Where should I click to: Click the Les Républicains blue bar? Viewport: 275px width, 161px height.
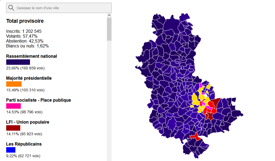[x=11, y=150]
